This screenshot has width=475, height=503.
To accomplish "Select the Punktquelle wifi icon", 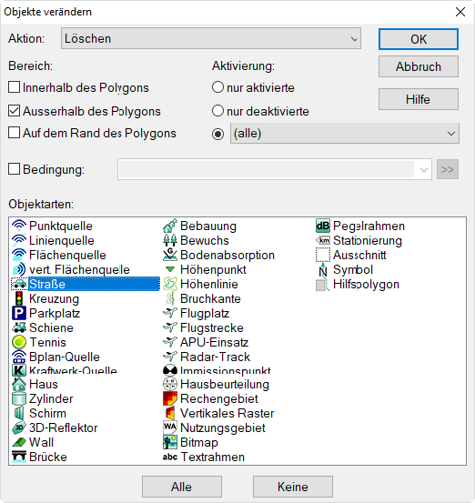I will (x=19, y=226).
